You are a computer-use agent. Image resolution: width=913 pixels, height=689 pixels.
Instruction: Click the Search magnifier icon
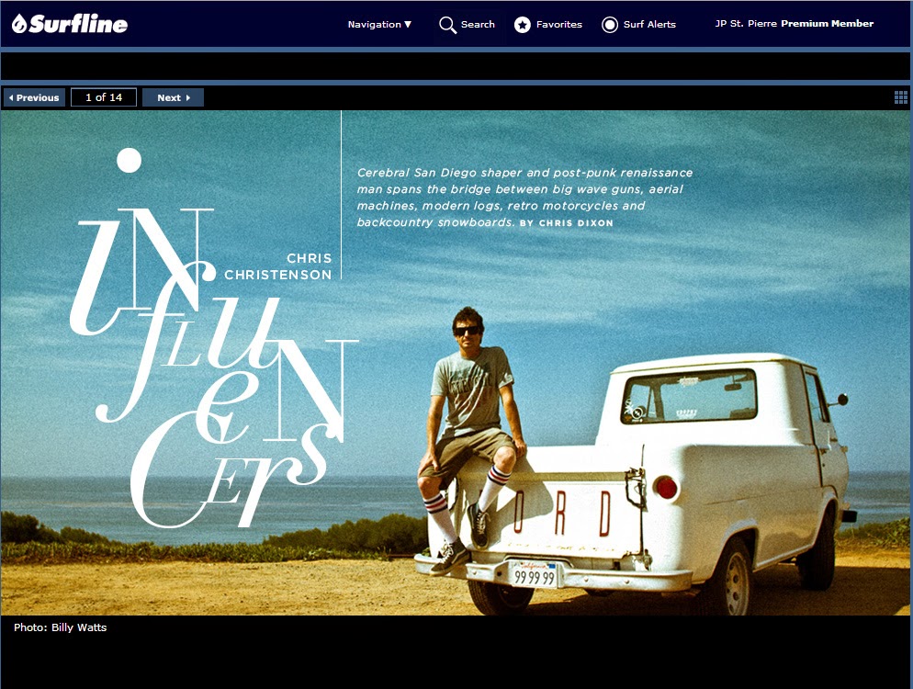[447, 25]
